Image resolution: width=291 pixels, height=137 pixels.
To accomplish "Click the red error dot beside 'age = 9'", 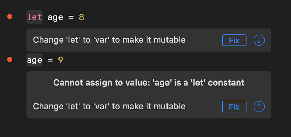I will 10,60.
